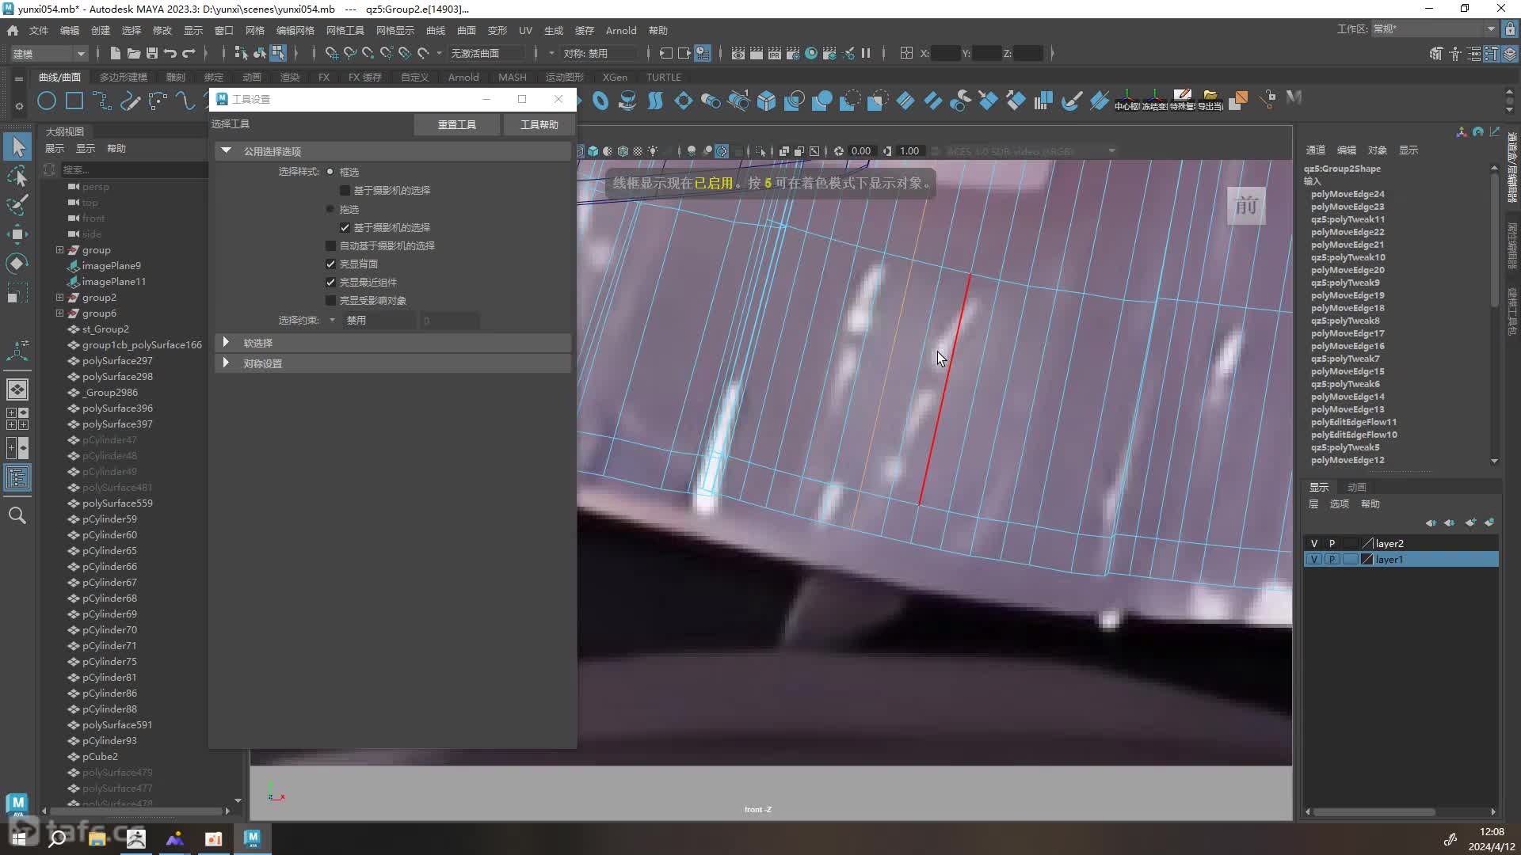Open the 编辑网格 menu

pos(295,30)
